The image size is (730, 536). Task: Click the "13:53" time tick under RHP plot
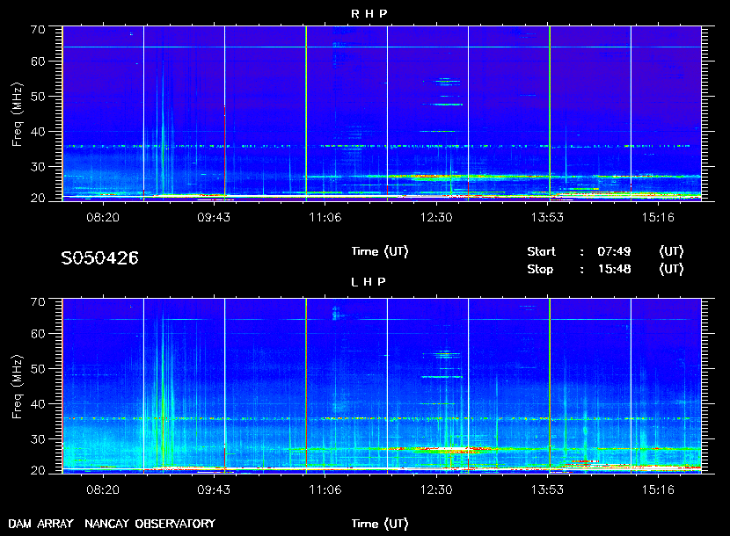tap(547, 217)
